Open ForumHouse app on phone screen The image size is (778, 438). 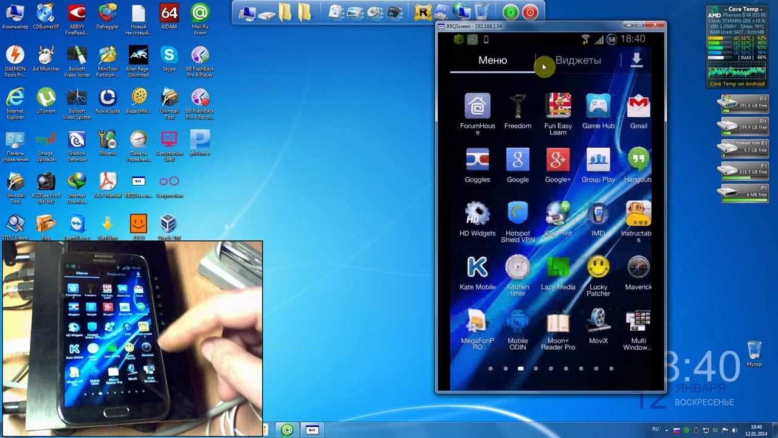click(x=477, y=113)
